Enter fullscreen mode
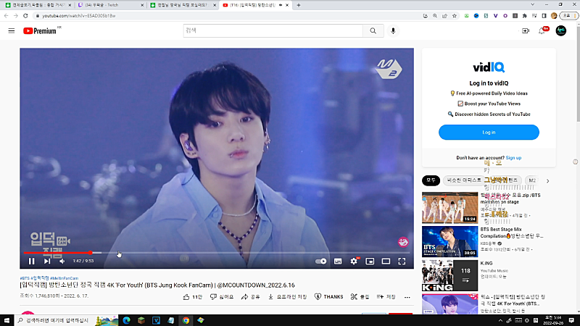This screenshot has width=580, height=326. [x=402, y=262]
